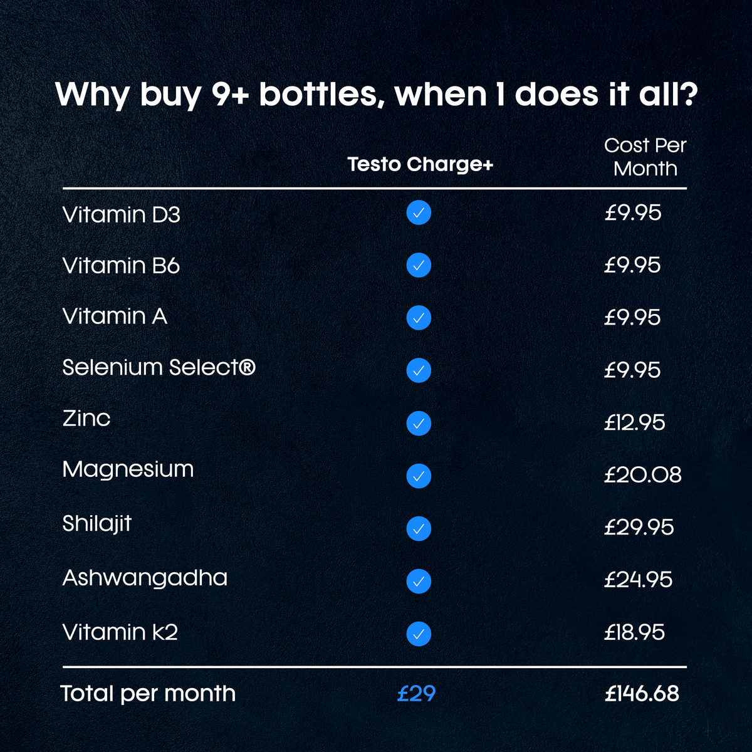Click the Vitamin B6 blue checkmark icon
The image size is (752, 752).
coord(419,266)
